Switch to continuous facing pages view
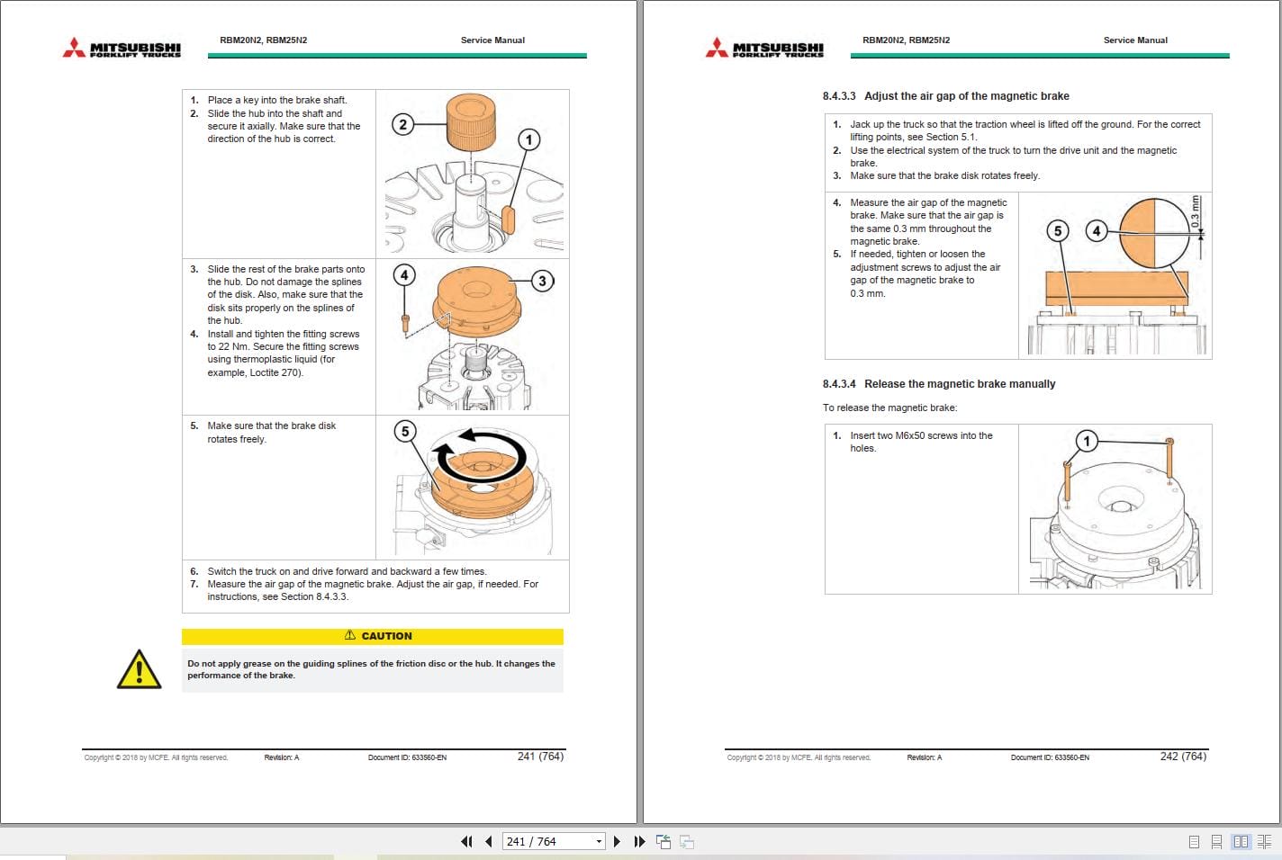This screenshot has height=860, width=1282. (1264, 842)
